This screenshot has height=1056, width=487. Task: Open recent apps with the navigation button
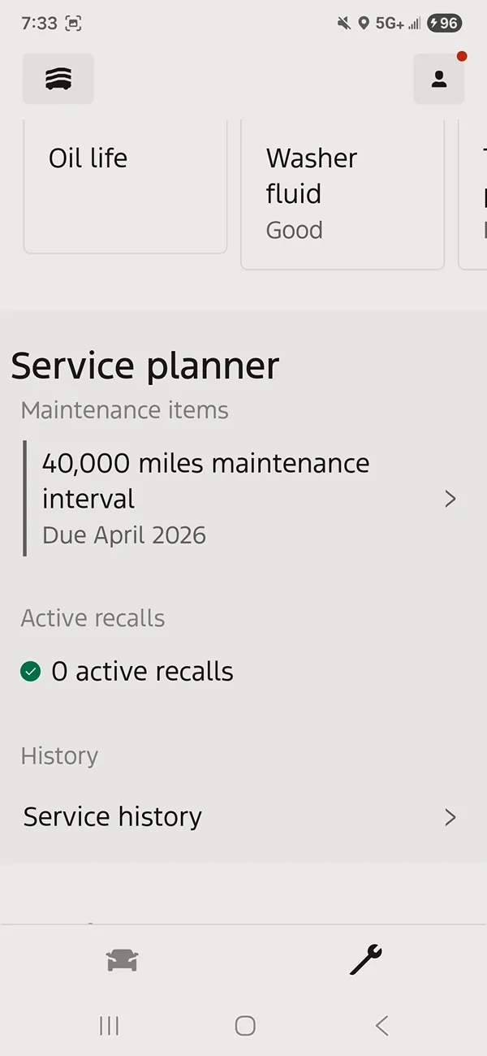[x=109, y=1026]
